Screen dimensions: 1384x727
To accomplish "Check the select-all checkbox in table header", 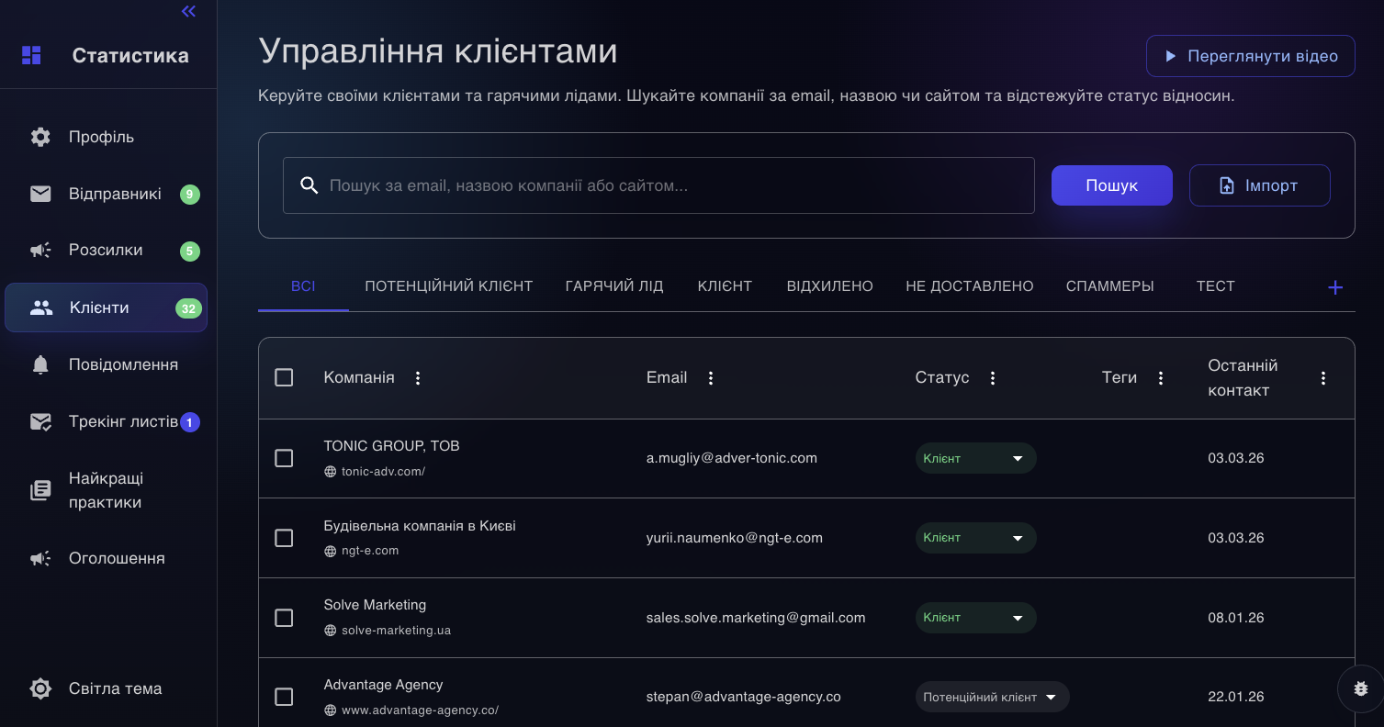I will click(x=284, y=376).
